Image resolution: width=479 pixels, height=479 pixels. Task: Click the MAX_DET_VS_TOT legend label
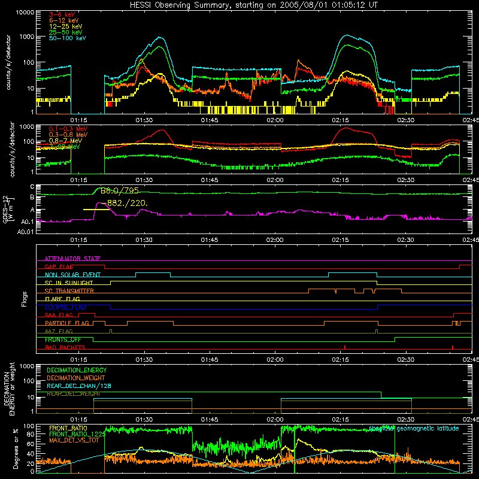click(74, 440)
